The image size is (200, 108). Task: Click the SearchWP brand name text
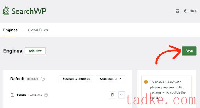29,11
